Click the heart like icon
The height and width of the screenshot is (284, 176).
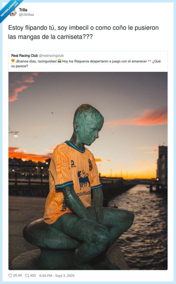tap(10, 276)
